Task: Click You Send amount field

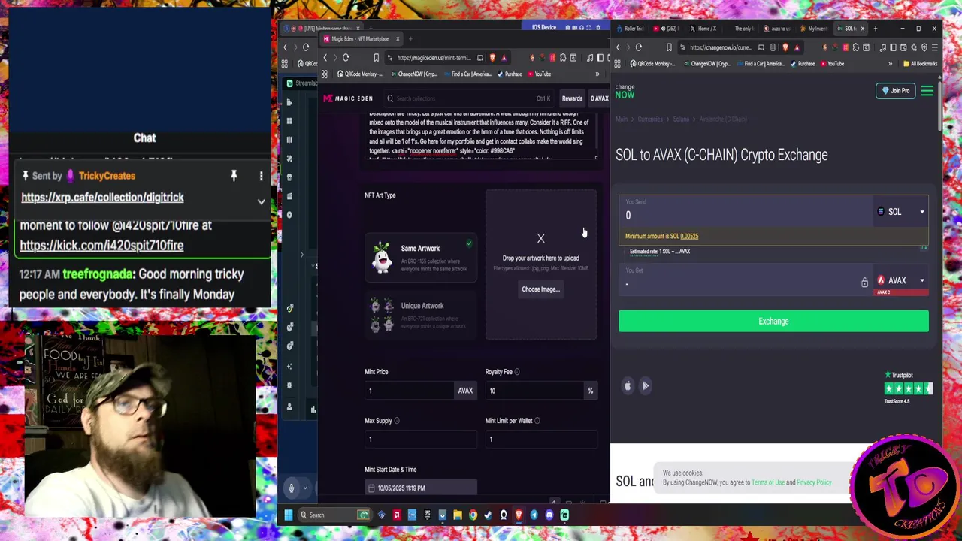Action: tap(746, 213)
